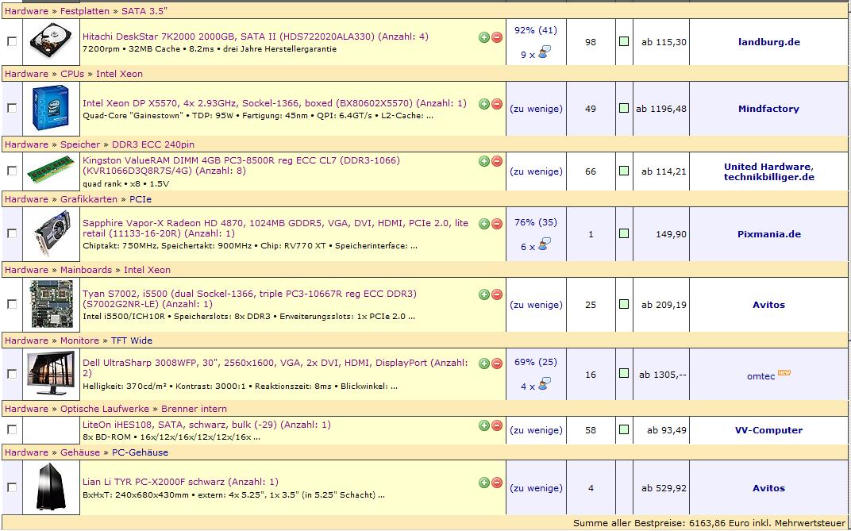The width and height of the screenshot is (851, 531).
Task: Toggle green box next to price 149,90
Action: click(x=624, y=233)
